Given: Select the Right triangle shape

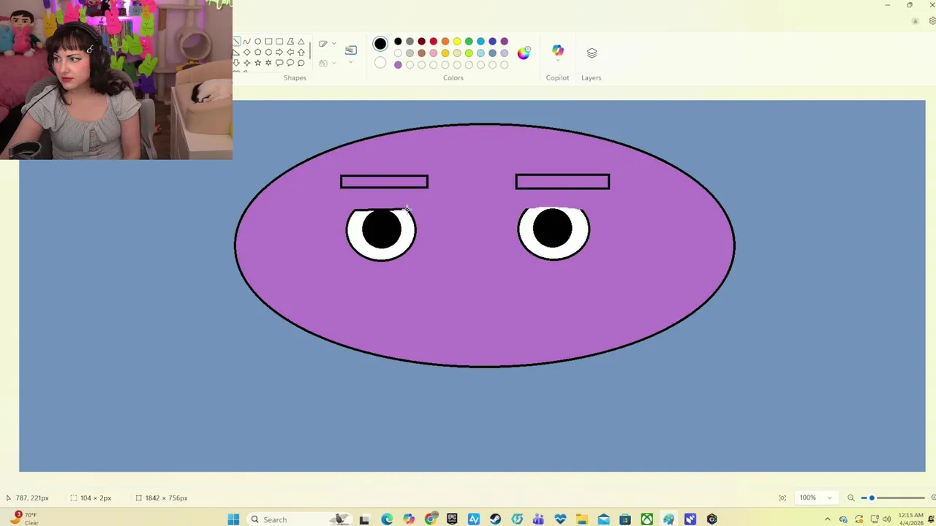Looking at the screenshot, I should pyautogui.click(x=236, y=53).
